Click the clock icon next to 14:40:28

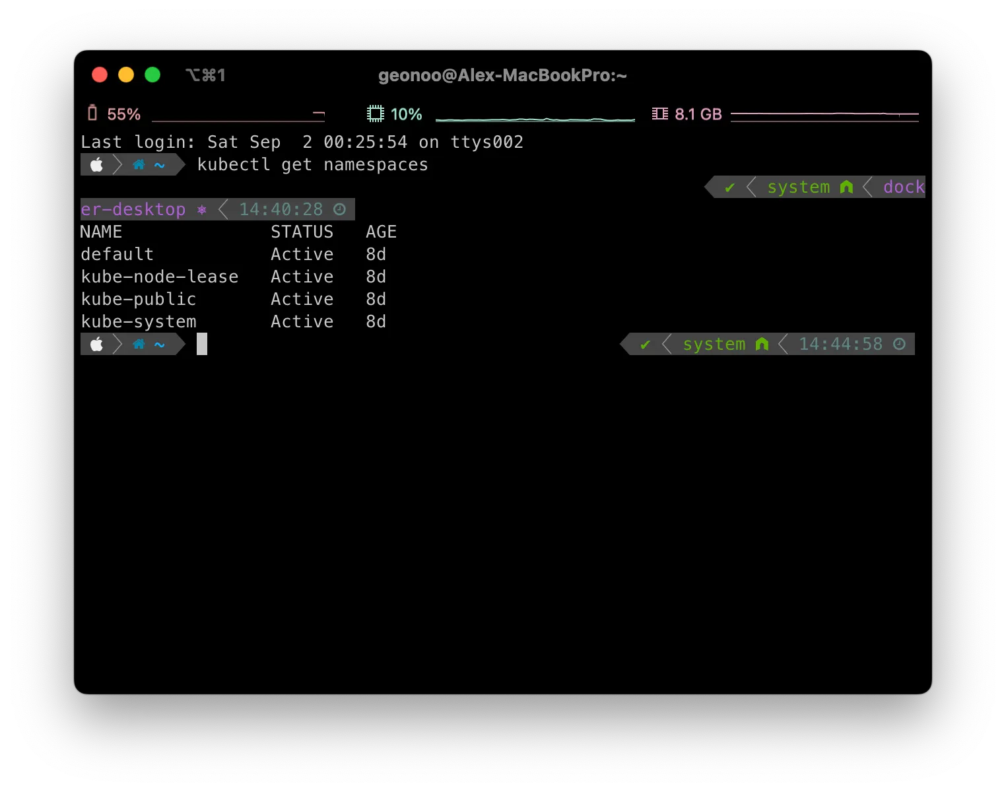[x=339, y=209]
